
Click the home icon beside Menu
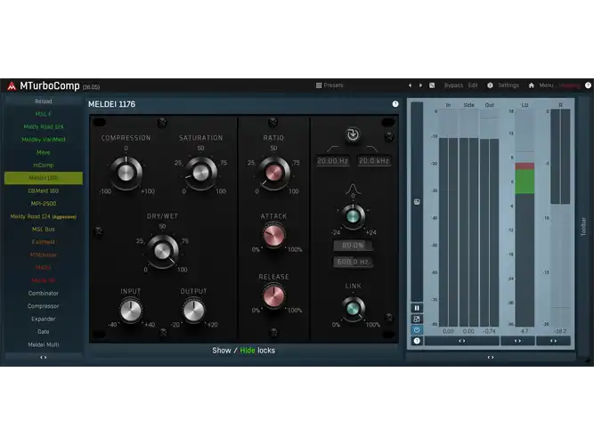click(x=531, y=85)
